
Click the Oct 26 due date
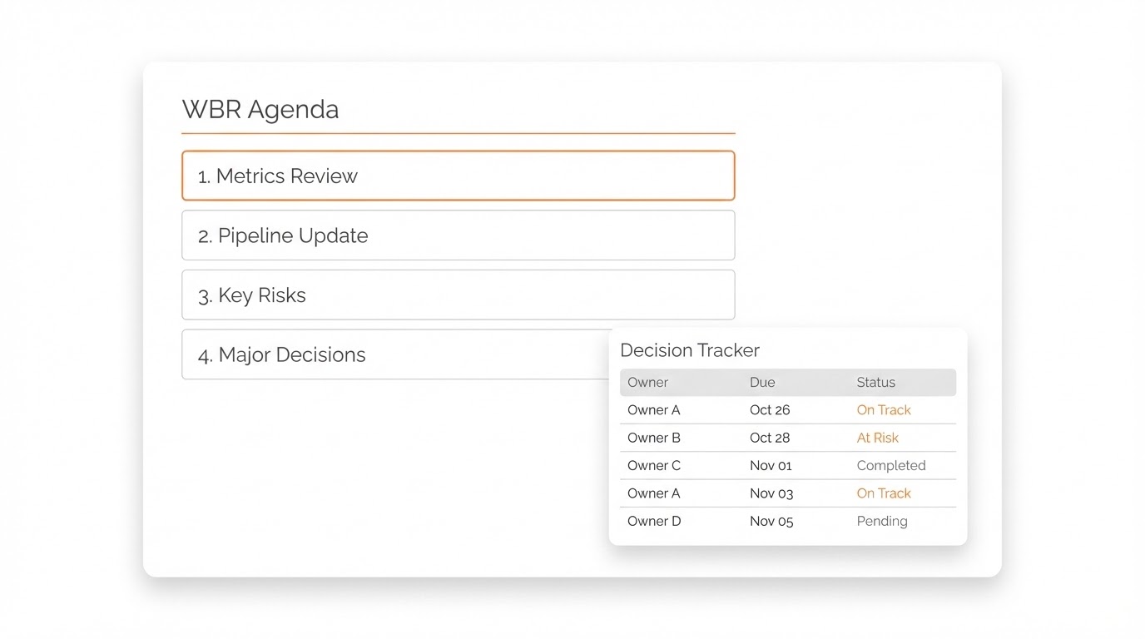coord(770,410)
